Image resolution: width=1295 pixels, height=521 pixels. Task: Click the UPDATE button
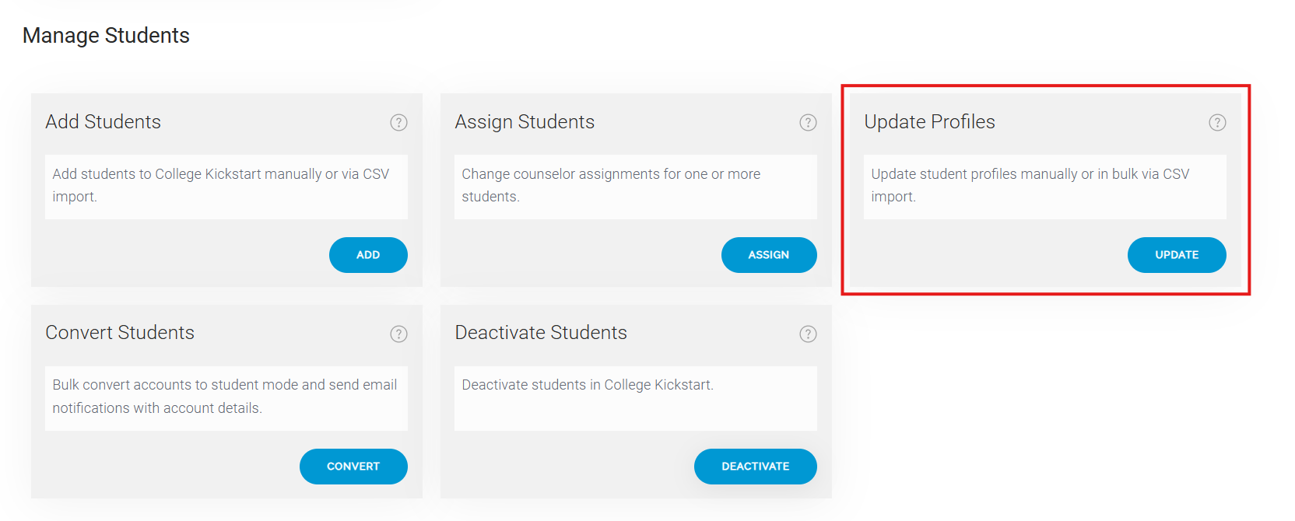click(1177, 255)
